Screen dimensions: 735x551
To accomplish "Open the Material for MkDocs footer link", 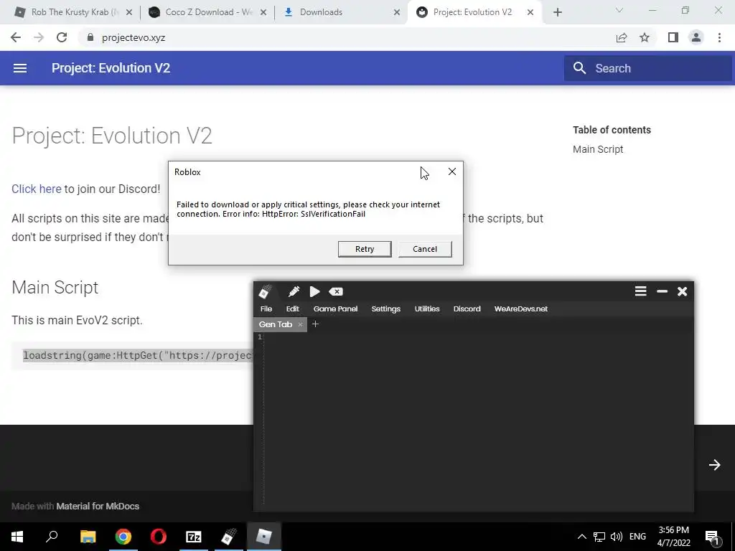I will click(98, 506).
